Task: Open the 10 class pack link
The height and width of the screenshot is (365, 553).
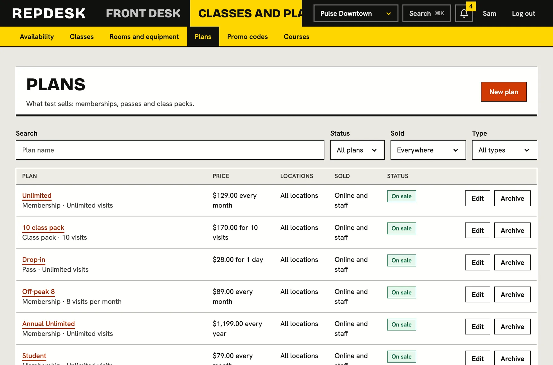Action: [x=43, y=227]
